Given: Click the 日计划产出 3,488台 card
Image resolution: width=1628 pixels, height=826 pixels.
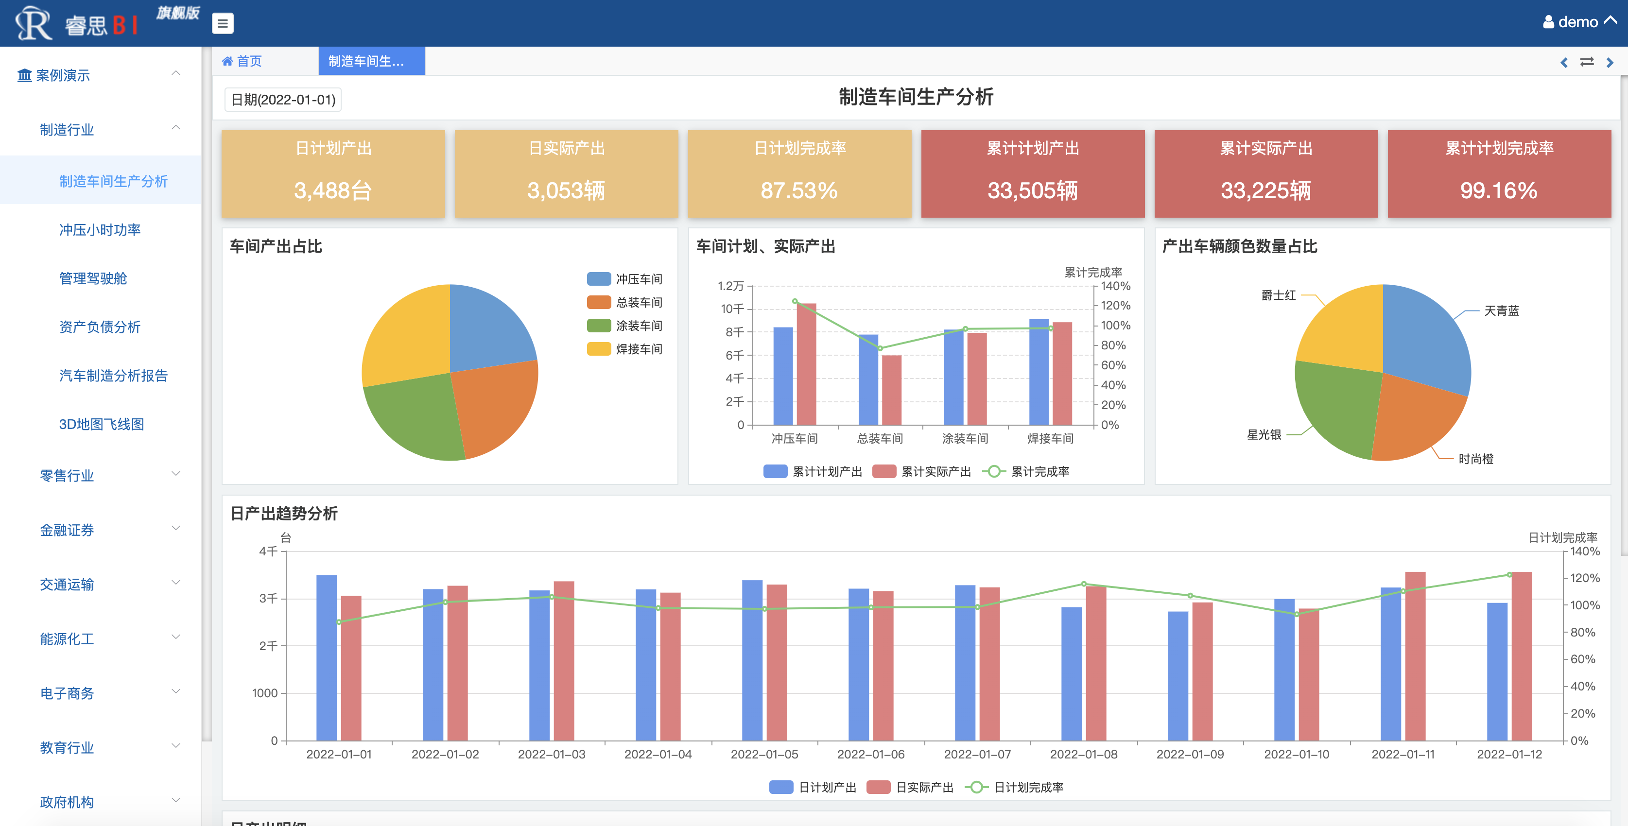Looking at the screenshot, I should tap(333, 174).
